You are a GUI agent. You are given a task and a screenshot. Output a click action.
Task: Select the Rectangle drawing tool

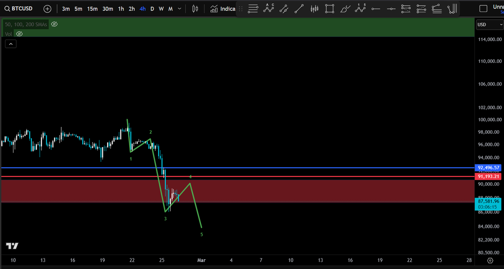coord(329,8)
